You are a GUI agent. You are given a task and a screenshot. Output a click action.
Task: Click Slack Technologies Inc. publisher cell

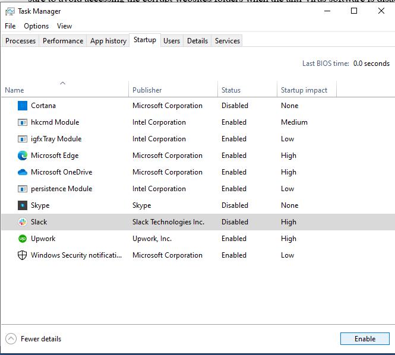168,222
